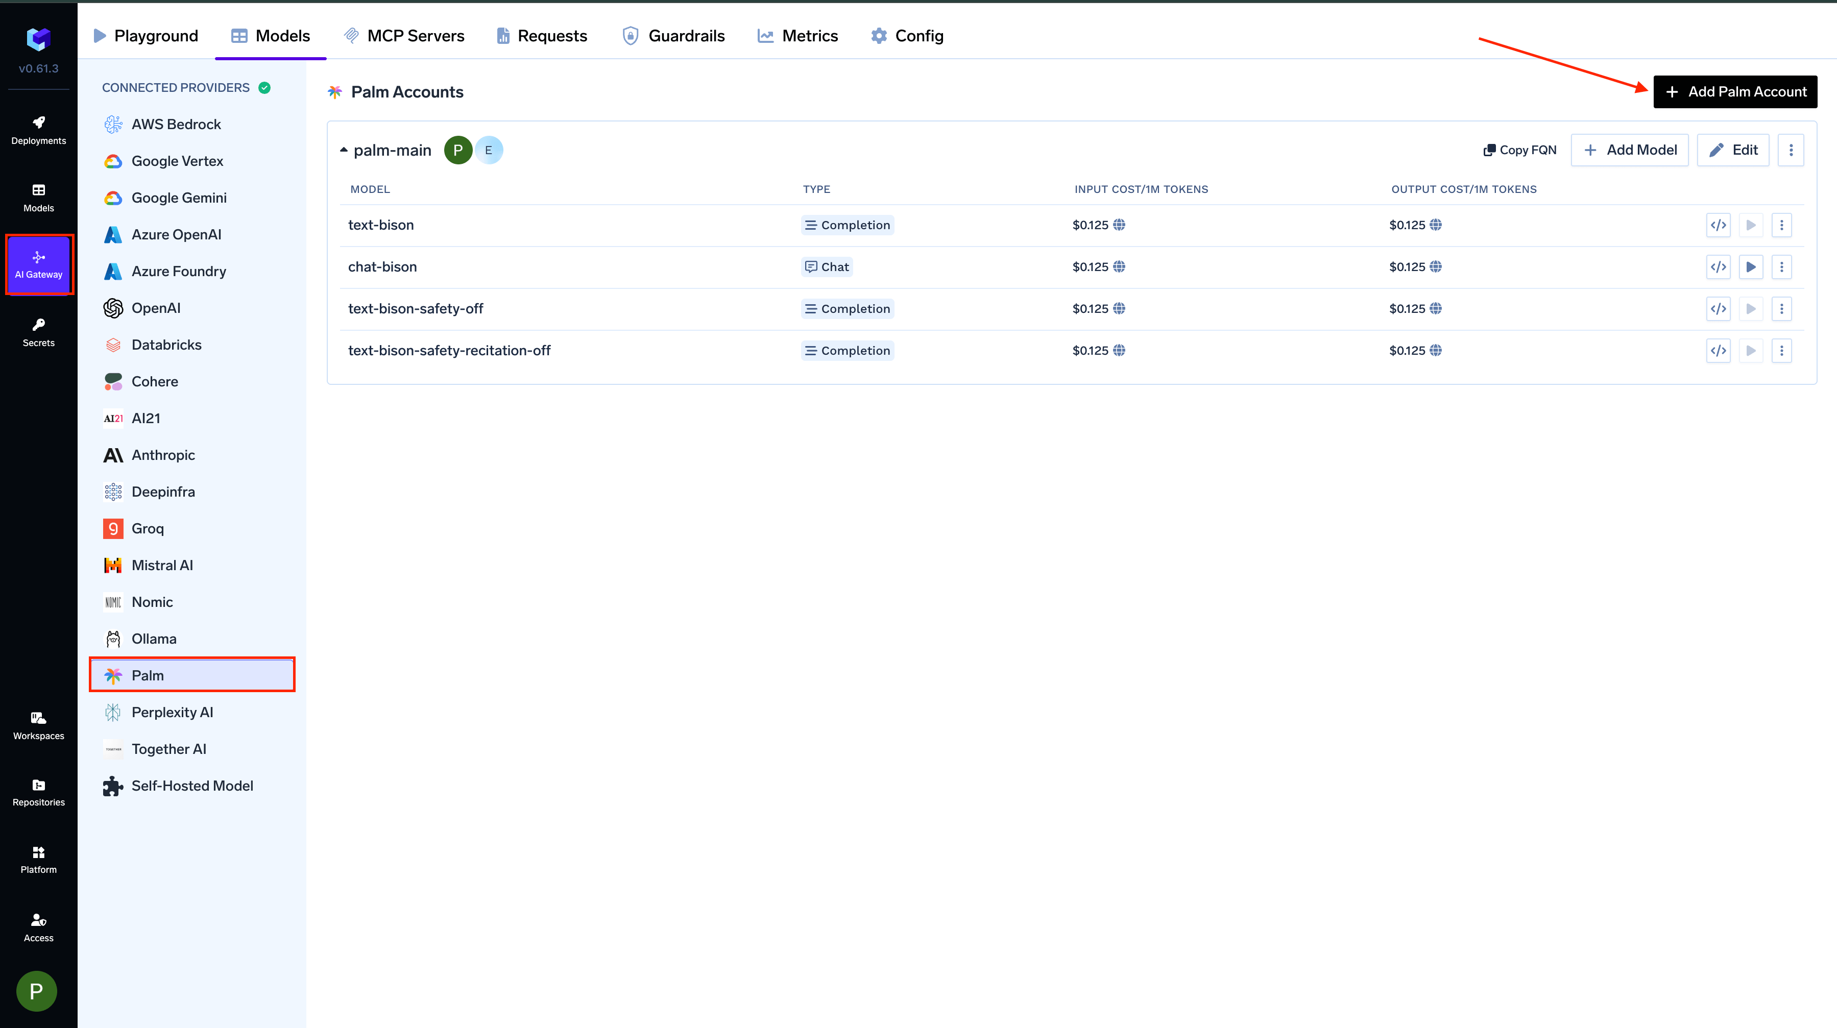Switch to the Playground tab

[146, 36]
